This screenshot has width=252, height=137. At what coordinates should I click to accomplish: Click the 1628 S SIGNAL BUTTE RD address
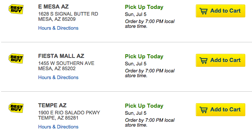point(68,14)
